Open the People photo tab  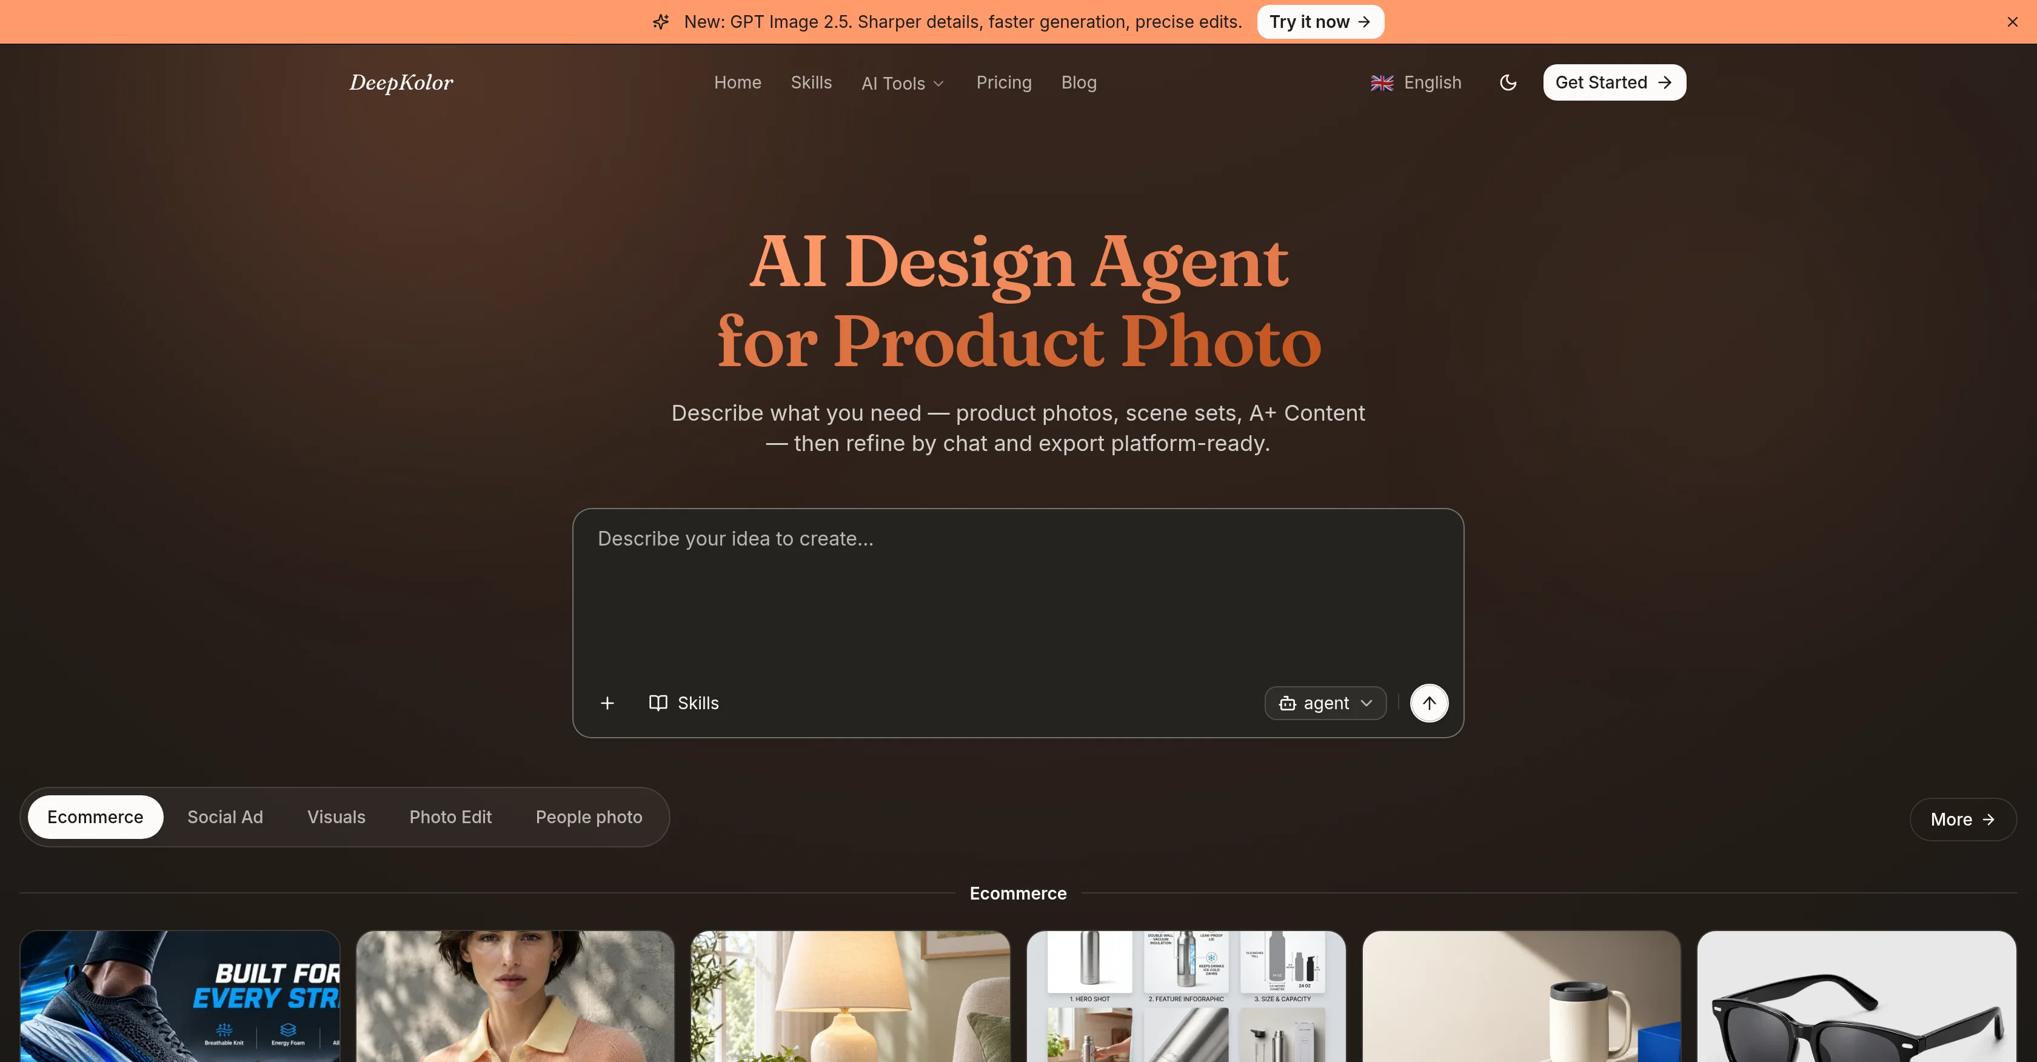tap(588, 817)
